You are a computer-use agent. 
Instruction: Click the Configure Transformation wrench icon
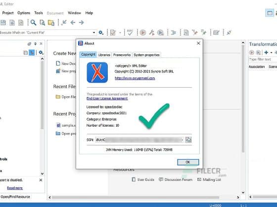(151, 33)
